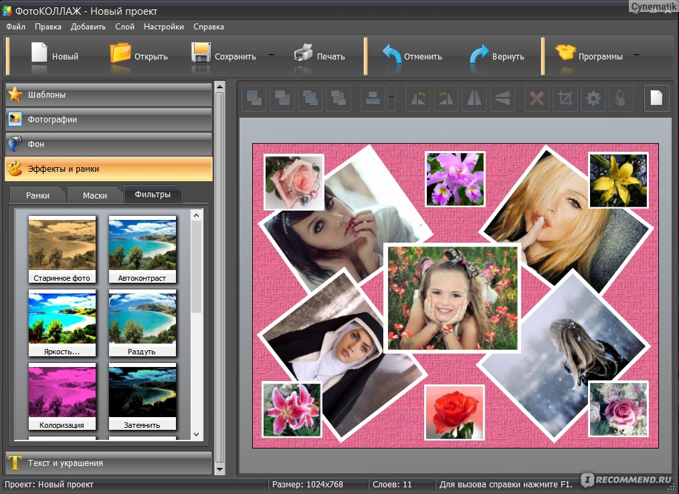Image resolution: width=679 pixels, height=494 pixels.
Task: Click the flip horizontal mirror icon
Action: (474, 98)
